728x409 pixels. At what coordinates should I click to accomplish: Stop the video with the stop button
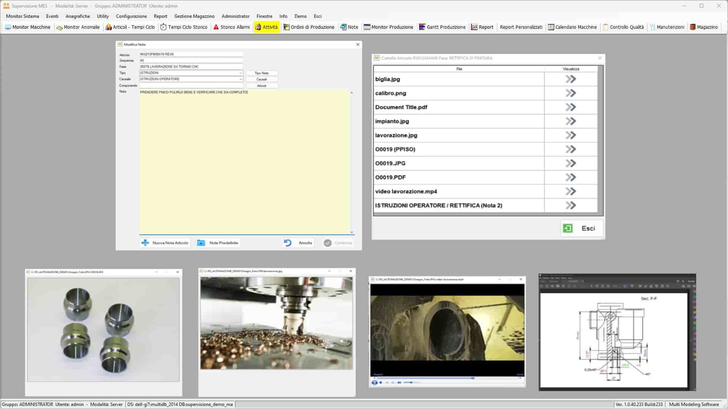pos(381,382)
